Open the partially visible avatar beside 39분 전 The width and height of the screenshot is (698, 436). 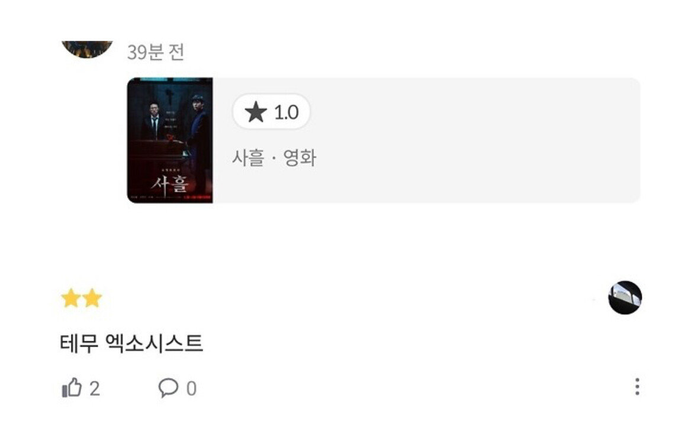(87, 49)
